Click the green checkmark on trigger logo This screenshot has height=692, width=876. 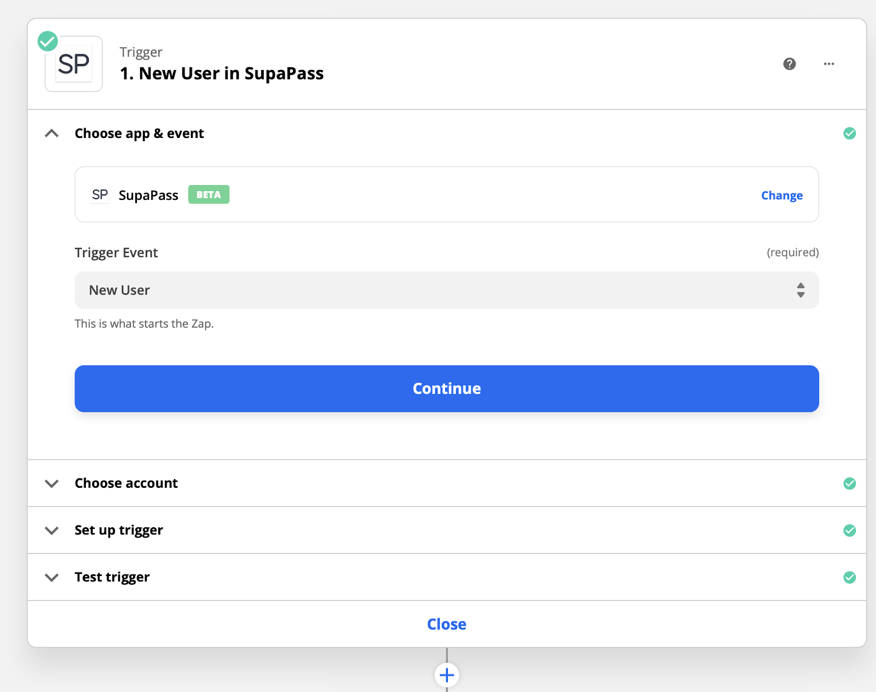[x=48, y=41]
